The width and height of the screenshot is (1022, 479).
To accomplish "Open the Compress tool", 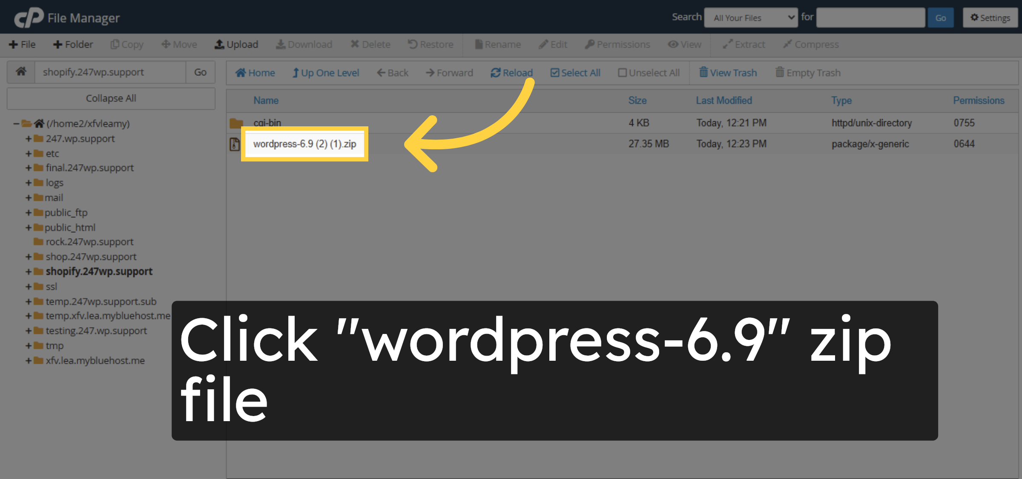I will [810, 44].
